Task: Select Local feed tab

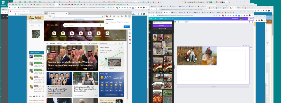Action: [80, 43]
